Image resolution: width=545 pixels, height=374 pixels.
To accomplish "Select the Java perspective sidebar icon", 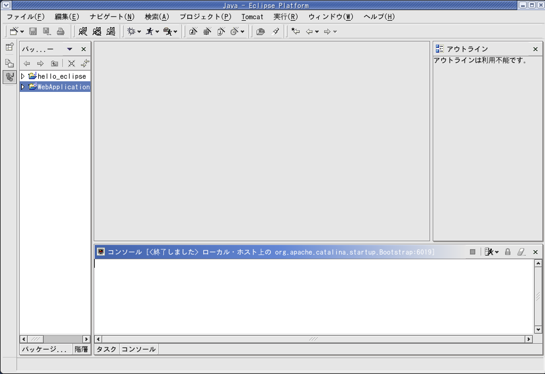I will (x=10, y=76).
